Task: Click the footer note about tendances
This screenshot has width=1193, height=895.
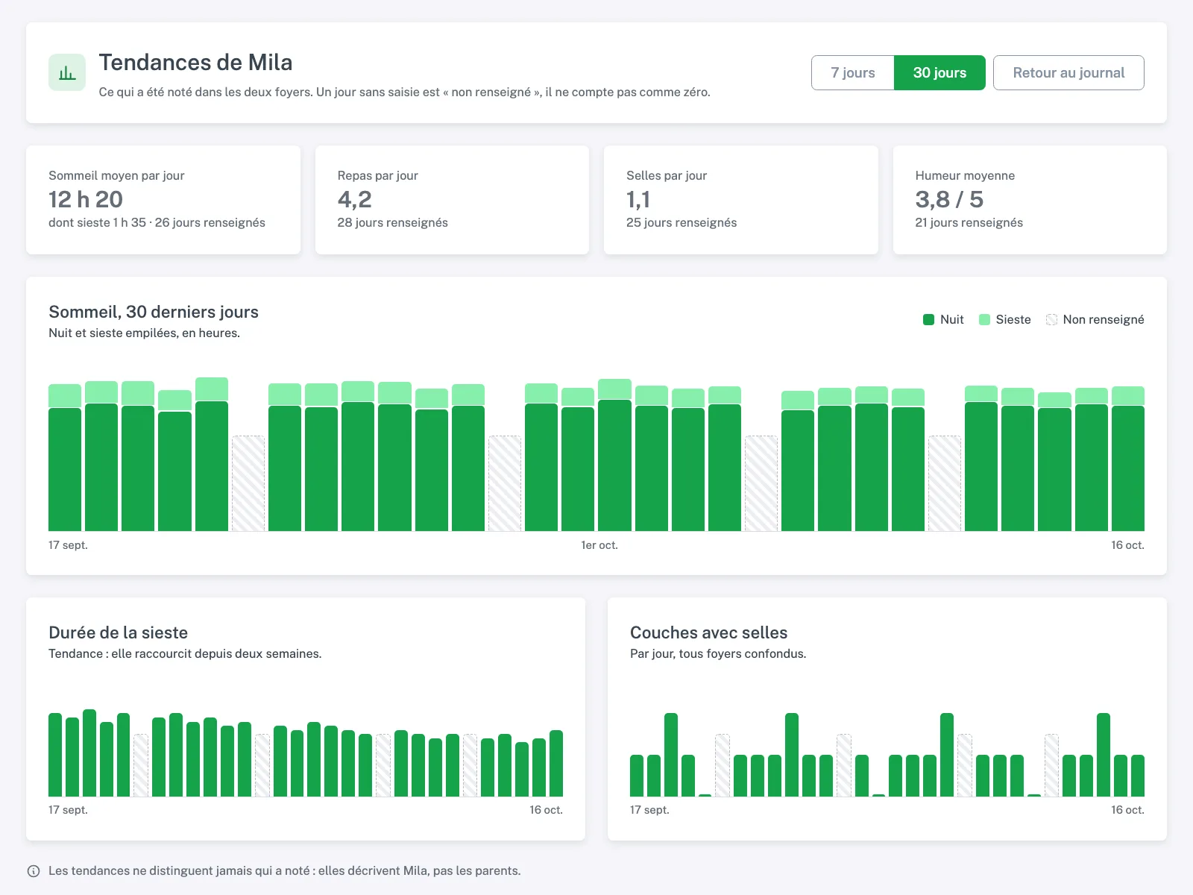Action: [284, 870]
